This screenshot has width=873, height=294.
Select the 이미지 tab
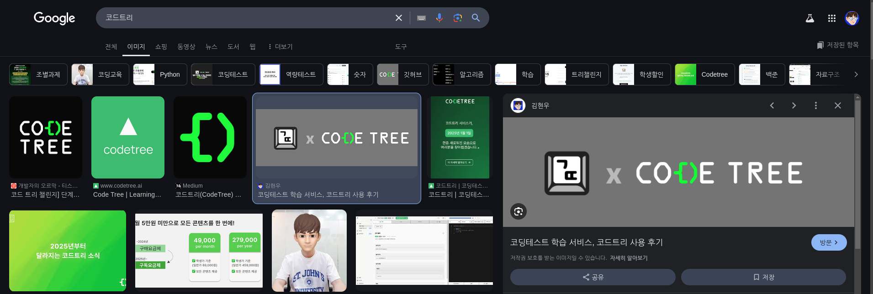click(x=136, y=47)
